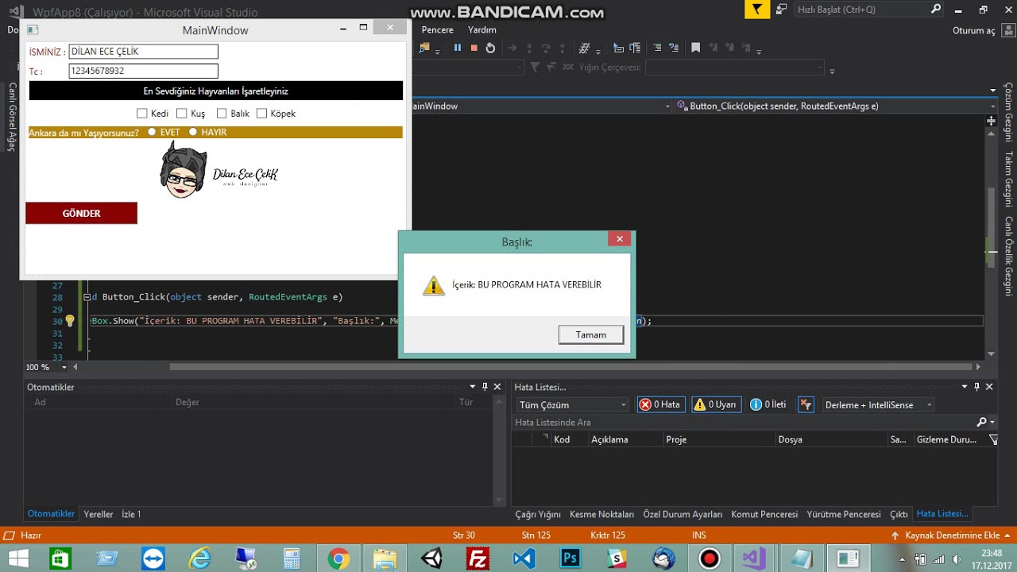Click the Tamam button in the dialog
The width and height of the screenshot is (1017, 572).
point(591,335)
